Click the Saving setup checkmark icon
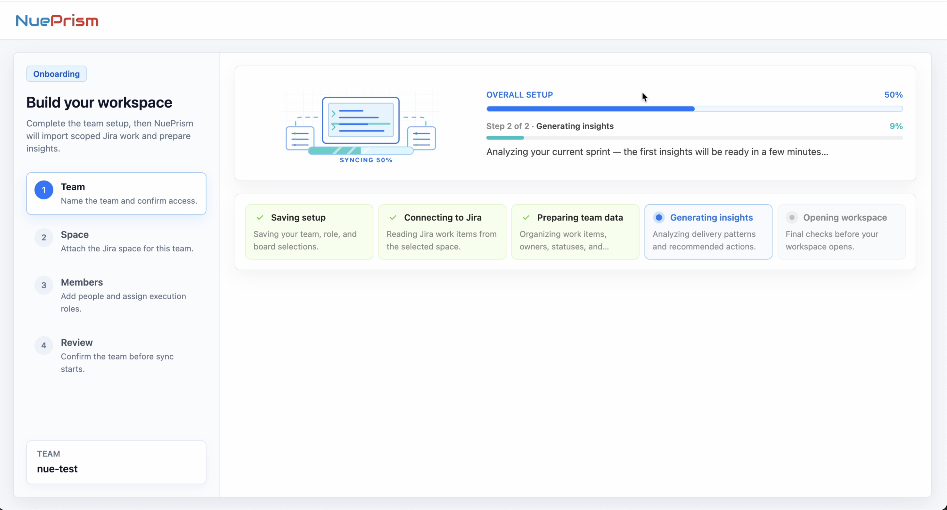The height and width of the screenshot is (510, 947). (260, 217)
